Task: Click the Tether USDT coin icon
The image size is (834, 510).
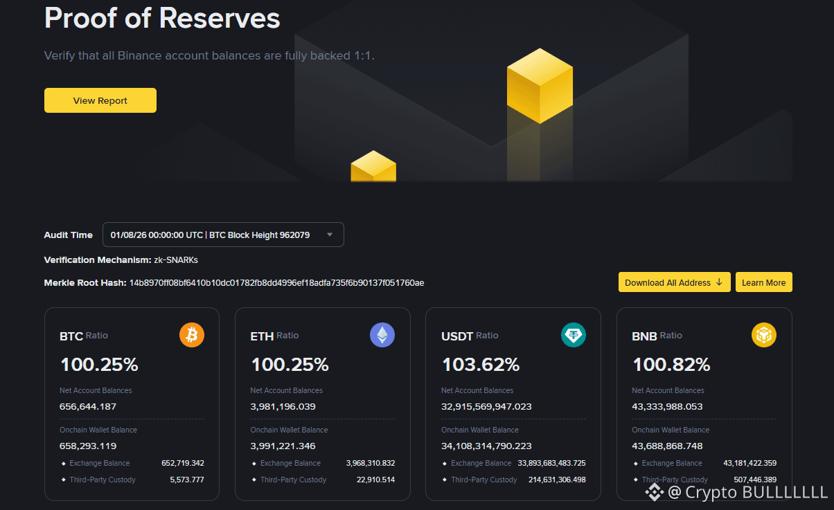Action: (x=574, y=336)
